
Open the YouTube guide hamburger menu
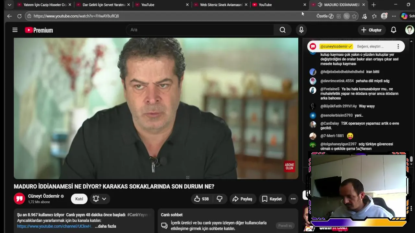(15, 30)
